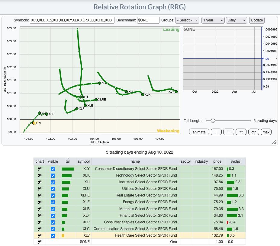Image resolution: width=280 pixels, height=246 pixels.
Task: Open chart icon for XLP row
Action: [x=40, y=222]
